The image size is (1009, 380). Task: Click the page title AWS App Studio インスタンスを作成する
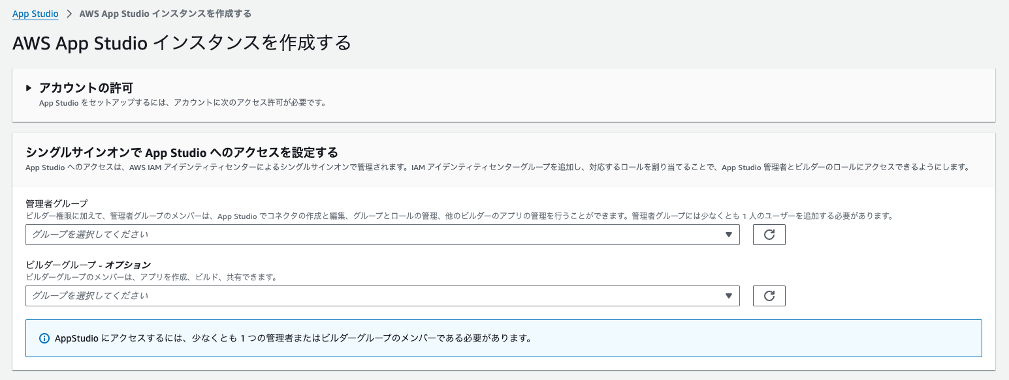click(x=182, y=43)
